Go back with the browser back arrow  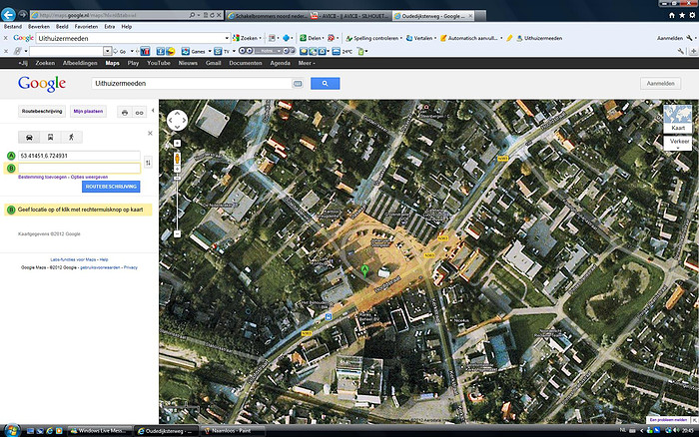(8, 15)
